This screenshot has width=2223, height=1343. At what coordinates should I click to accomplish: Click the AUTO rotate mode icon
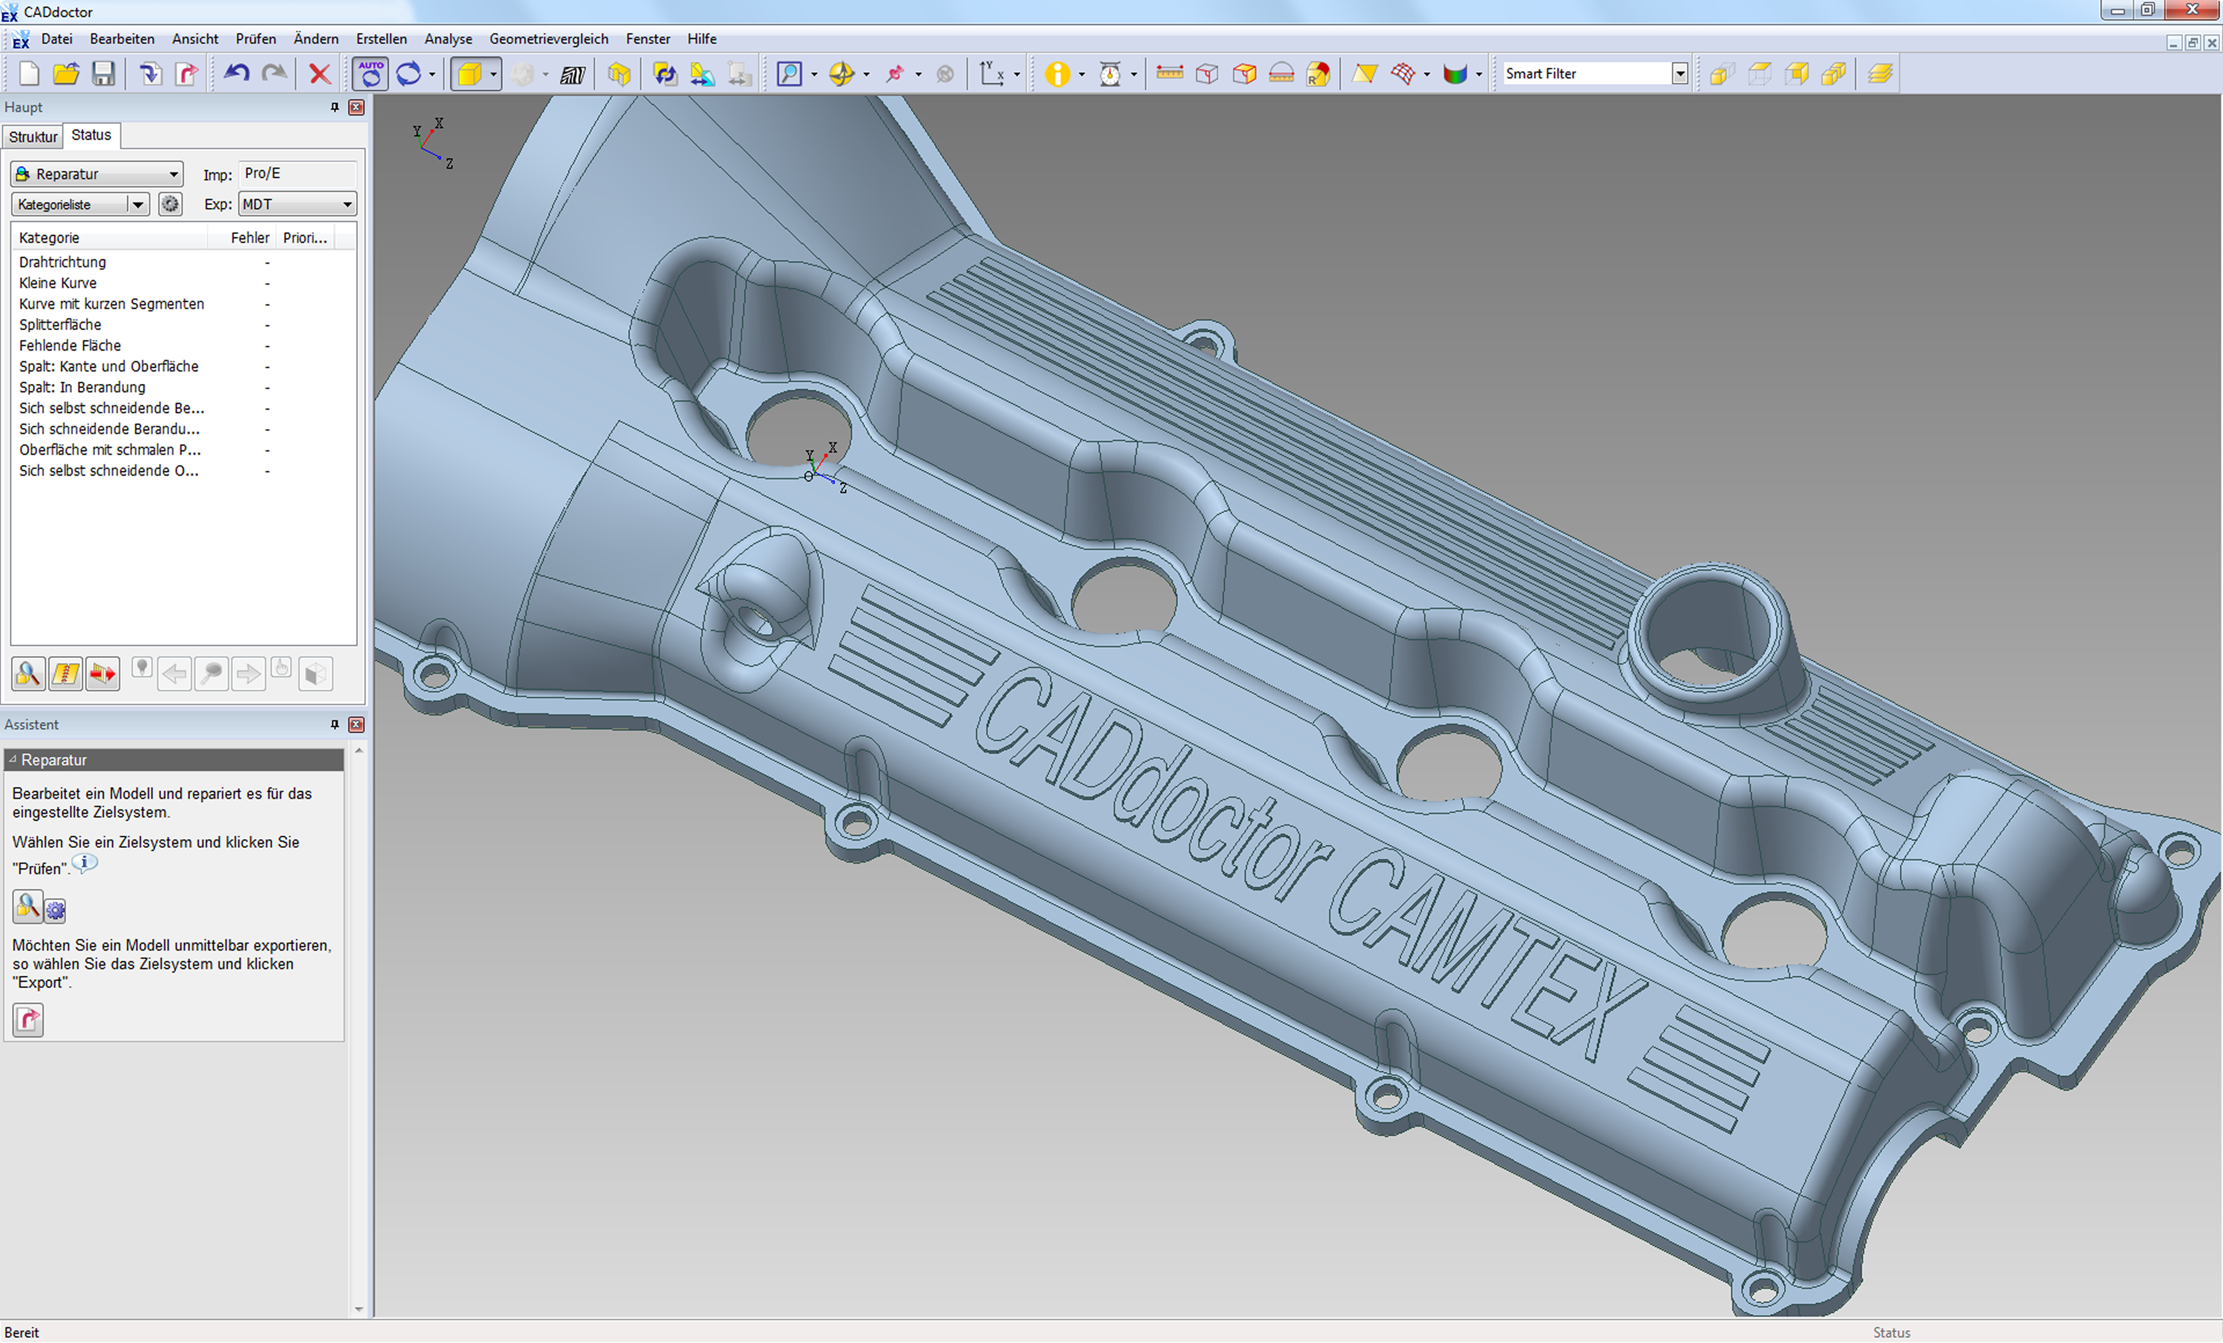click(x=371, y=74)
